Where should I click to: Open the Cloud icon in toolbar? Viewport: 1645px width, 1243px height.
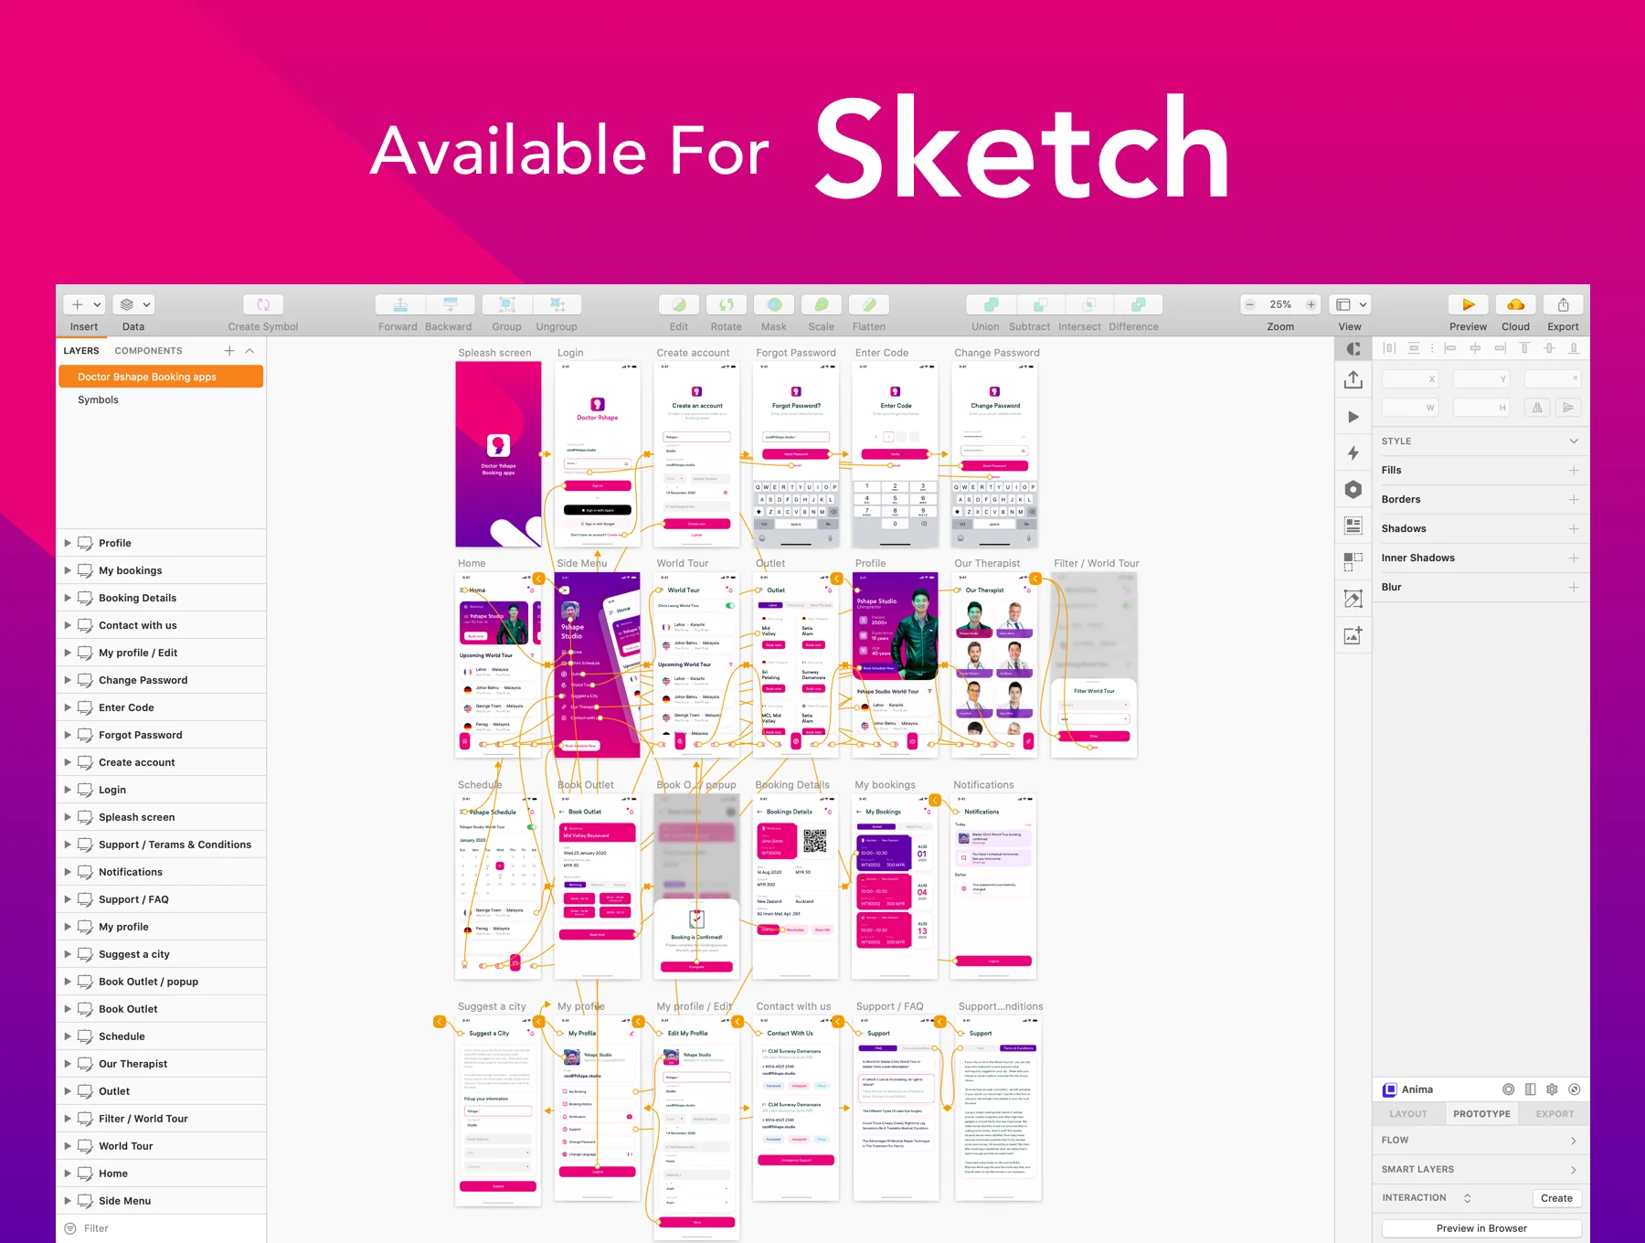[x=1515, y=304]
